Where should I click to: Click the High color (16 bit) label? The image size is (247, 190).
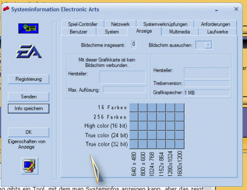point(106,126)
